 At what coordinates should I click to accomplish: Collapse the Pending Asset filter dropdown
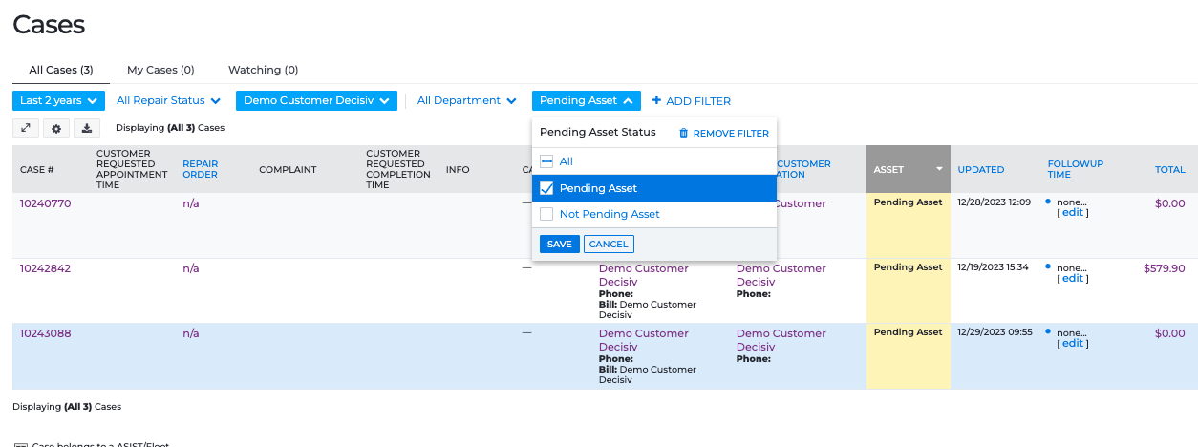tap(587, 100)
